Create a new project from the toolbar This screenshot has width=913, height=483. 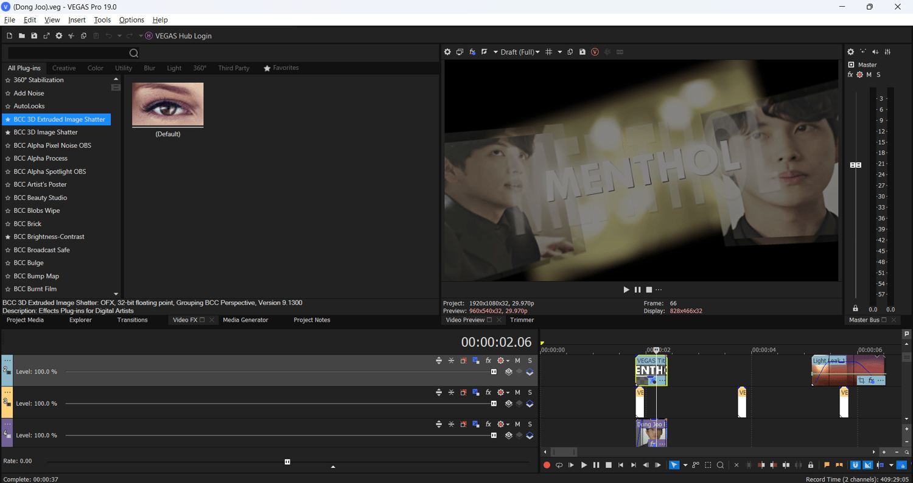click(x=9, y=36)
